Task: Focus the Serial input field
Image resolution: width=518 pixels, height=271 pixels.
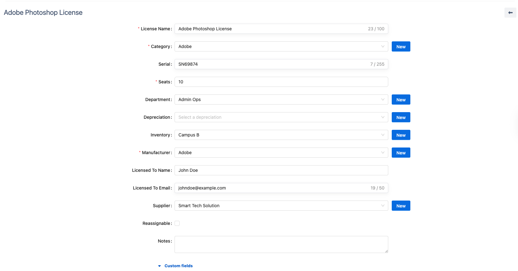Action: point(271,64)
